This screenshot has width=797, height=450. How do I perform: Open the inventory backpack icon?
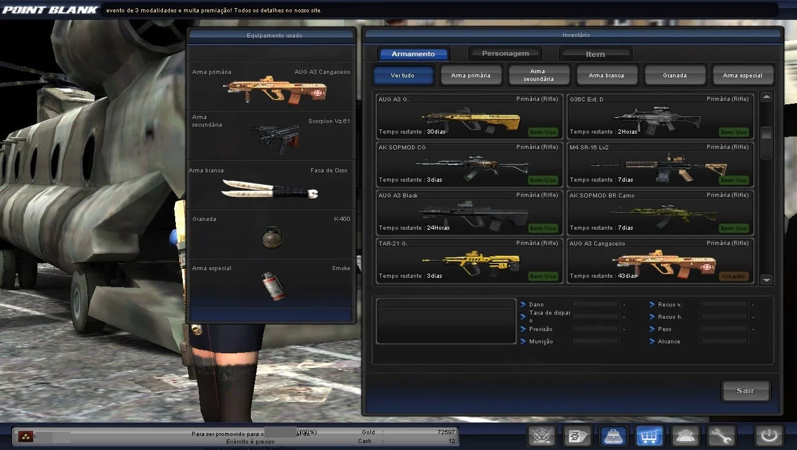tap(614, 436)
